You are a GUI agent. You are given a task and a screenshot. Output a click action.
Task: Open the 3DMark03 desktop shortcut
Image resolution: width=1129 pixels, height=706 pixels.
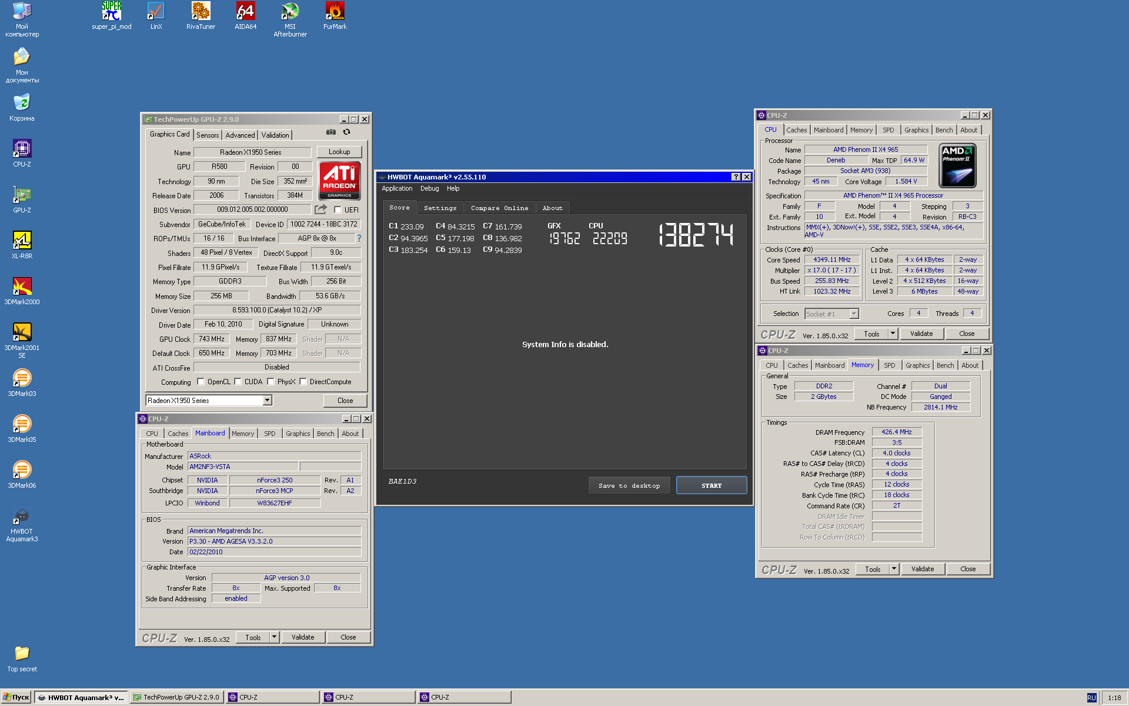[x=22, y=382]
